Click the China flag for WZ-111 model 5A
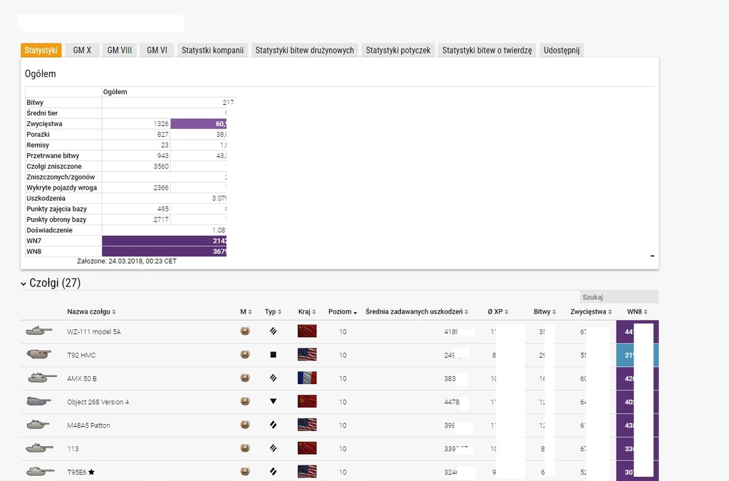The height and width of the screenshot is (481, 729). (307, 331)
